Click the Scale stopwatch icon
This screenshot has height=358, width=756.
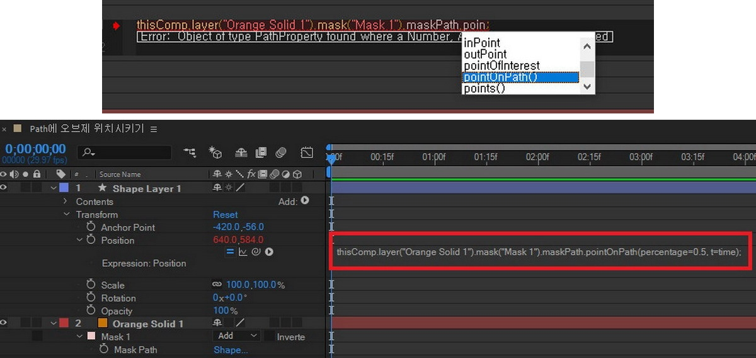91,285
